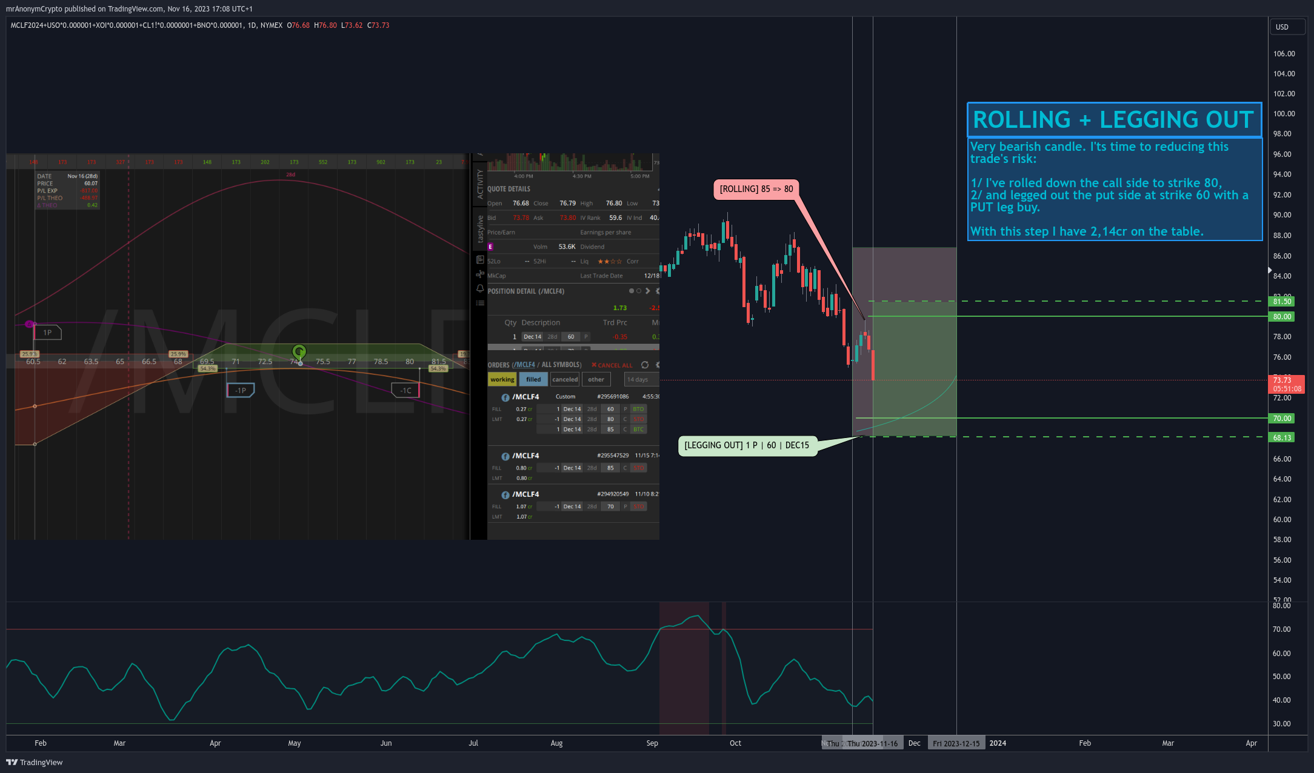Viewport: 1314px width, 773px height.
Task: Click the red 73.73 current price label
Action: pos(1287,384)
